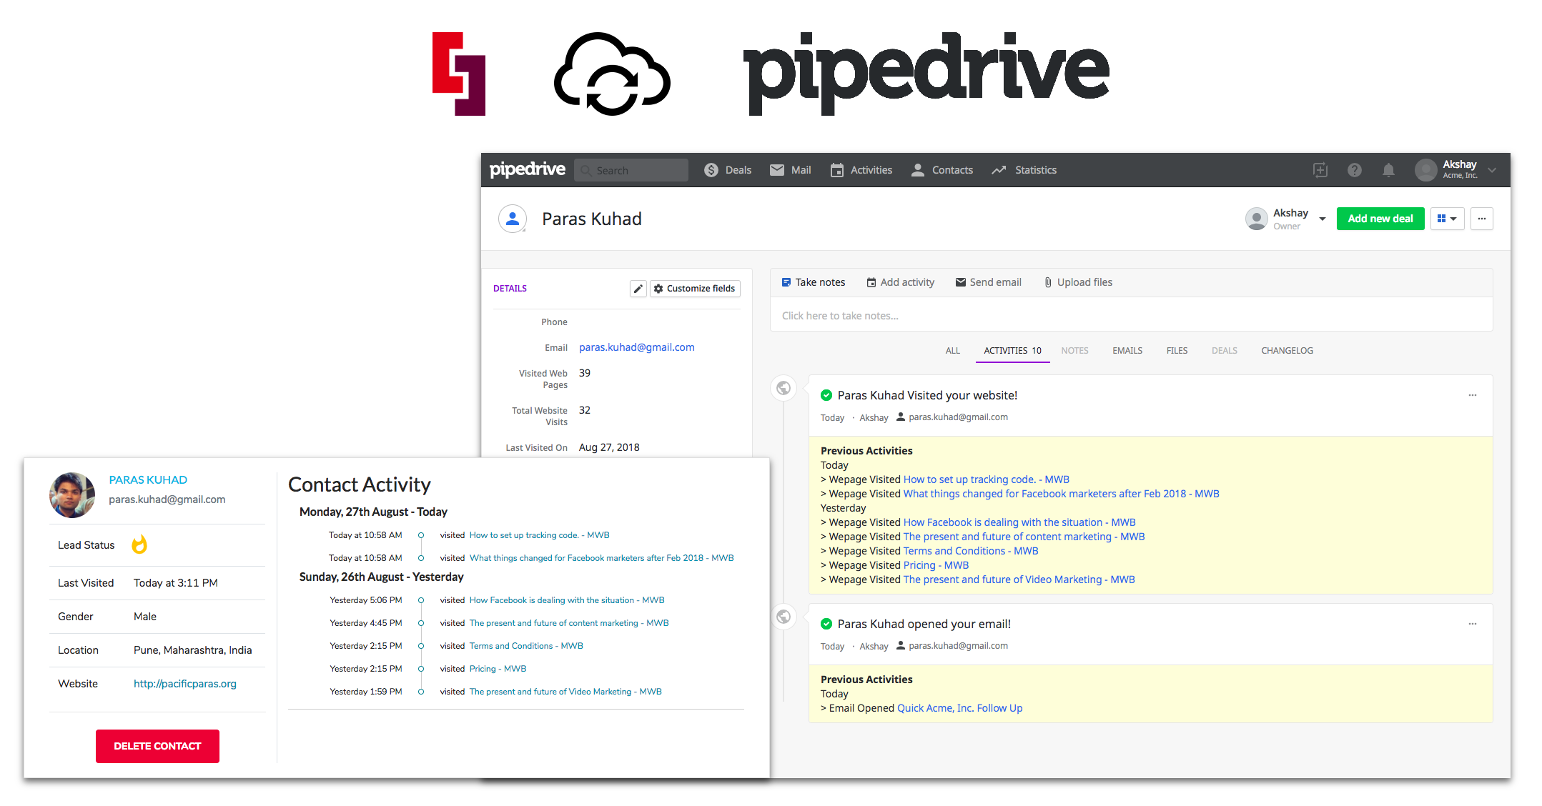Screen dimensions: 1542x806
Task: Click the Lead Status flame indicator
Action: click(139, 545)
